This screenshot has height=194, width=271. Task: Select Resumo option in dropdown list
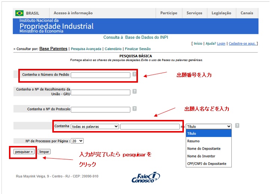[209, 141]
